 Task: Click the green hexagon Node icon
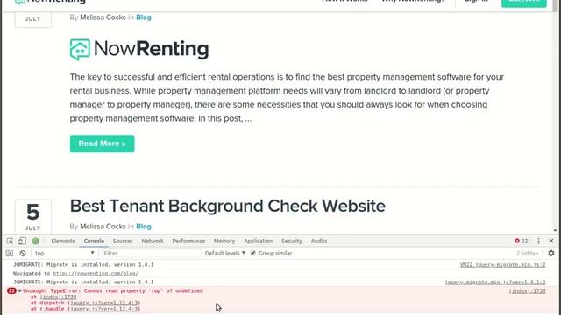[35, 241]
